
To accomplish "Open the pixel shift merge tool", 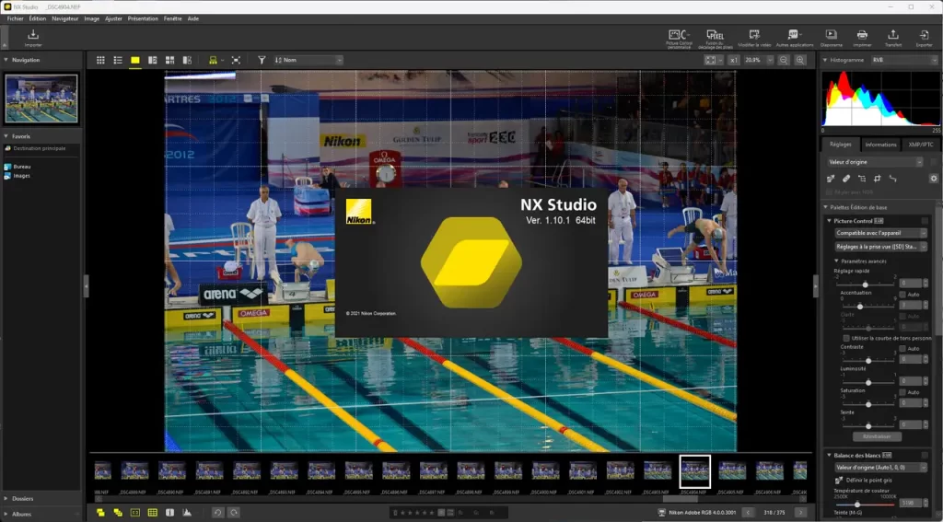I will click(x=715, y=39).
